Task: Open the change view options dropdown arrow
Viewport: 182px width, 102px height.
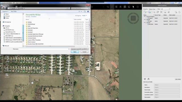Action: click(81, 12)
